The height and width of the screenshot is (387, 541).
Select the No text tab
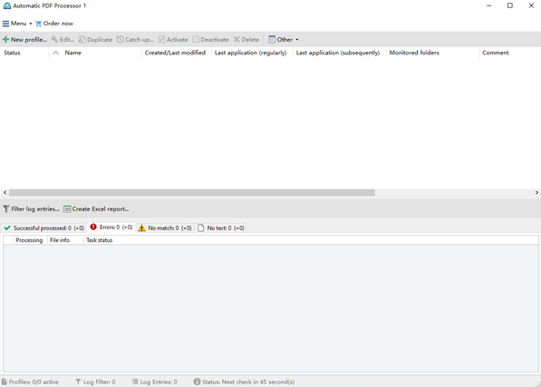[221, 228]
